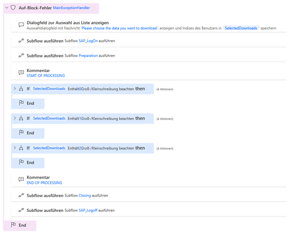290x234 pixels.
Task: Expand the If Enthält0 condition block
Action: (x=14, y=89)
